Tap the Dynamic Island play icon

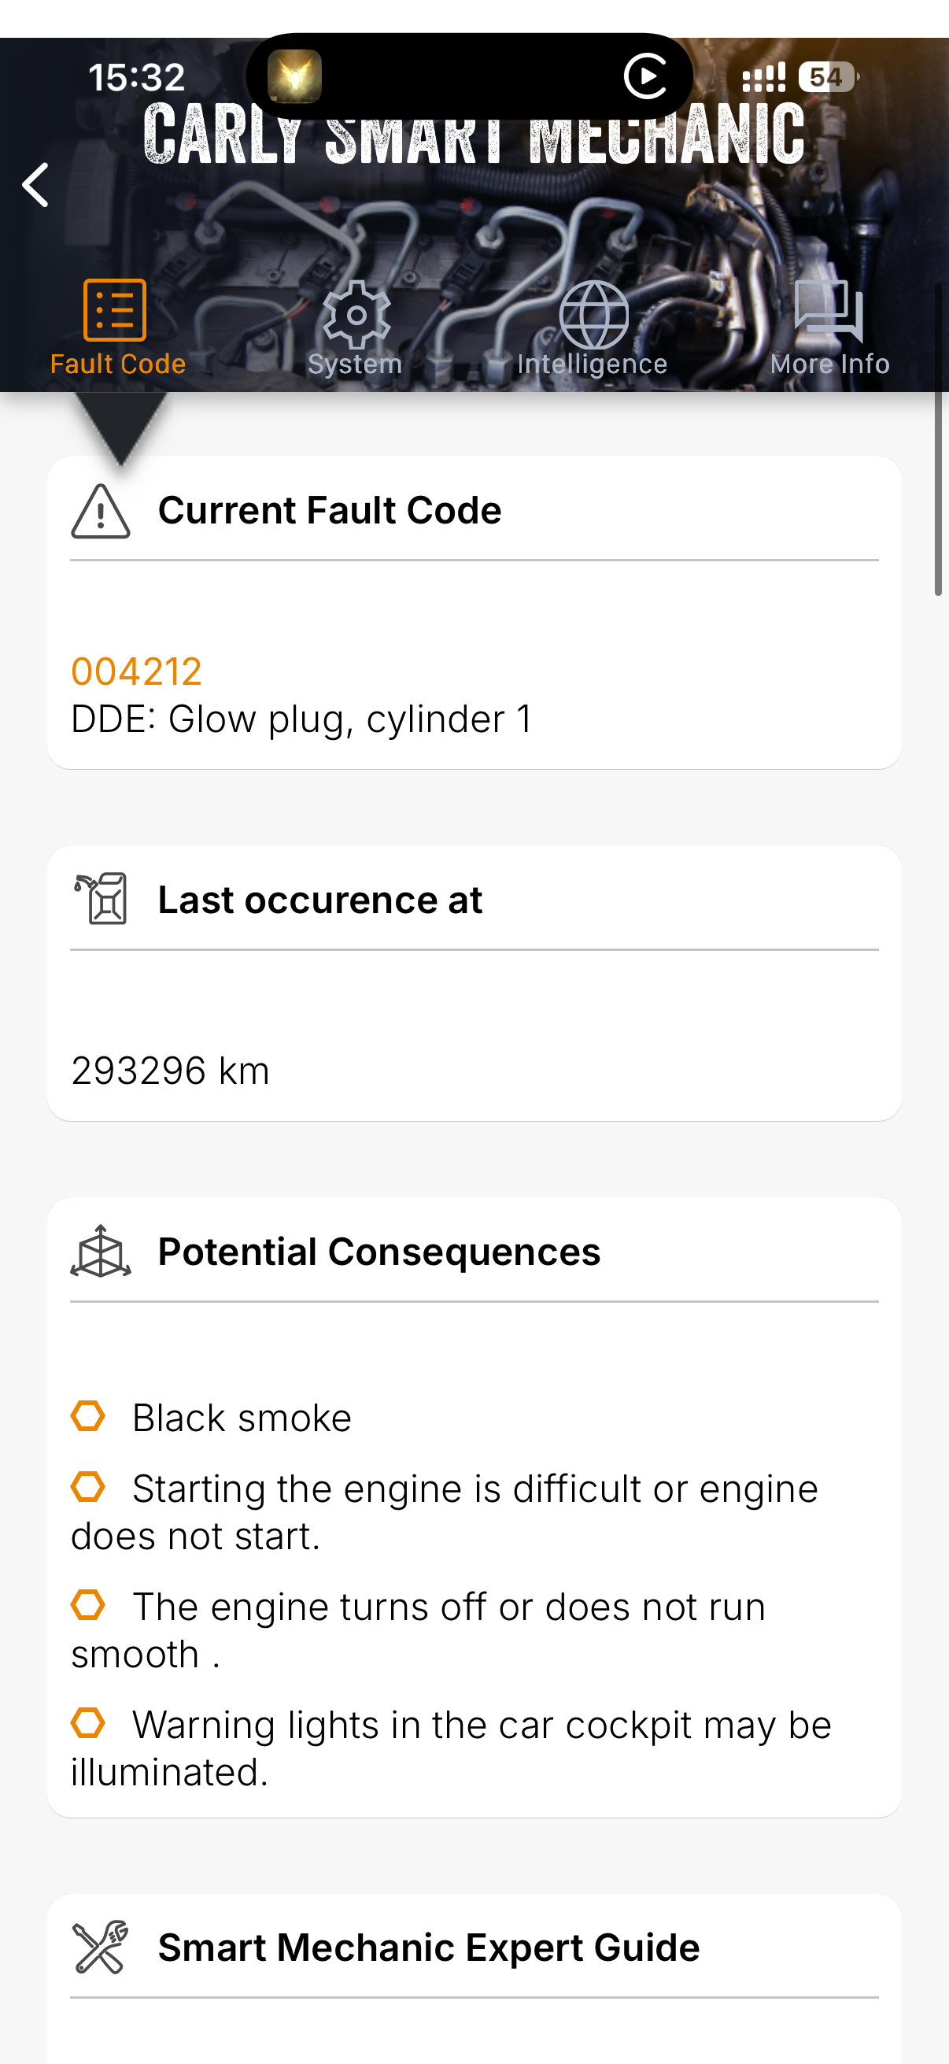click(645, 77)
